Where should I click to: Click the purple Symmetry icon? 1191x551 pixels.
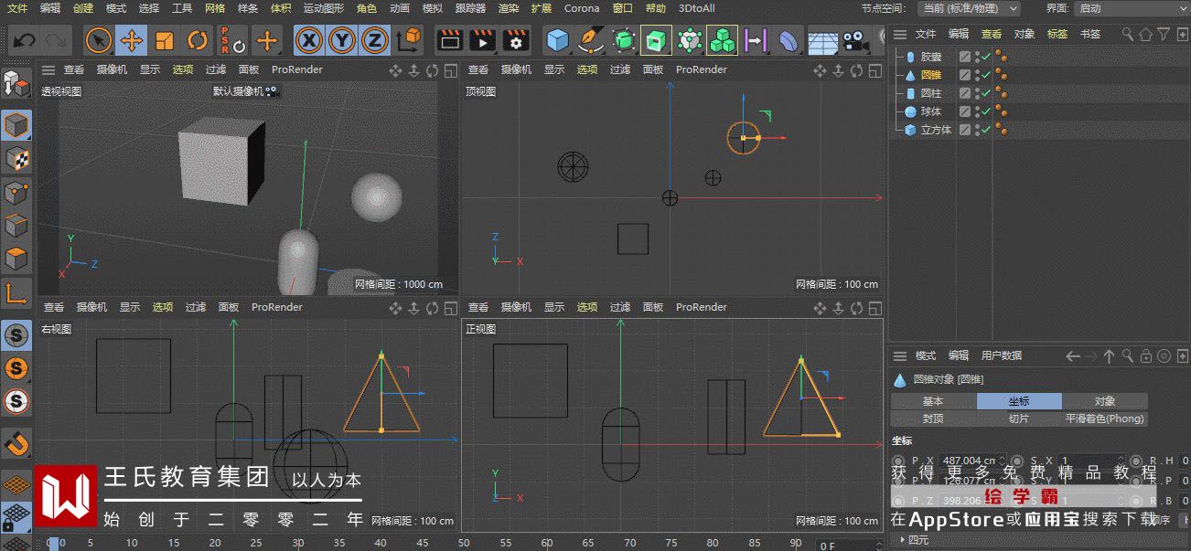coord(755,41)
